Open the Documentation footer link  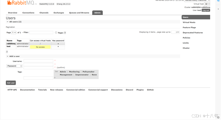(x=27, y=90)
